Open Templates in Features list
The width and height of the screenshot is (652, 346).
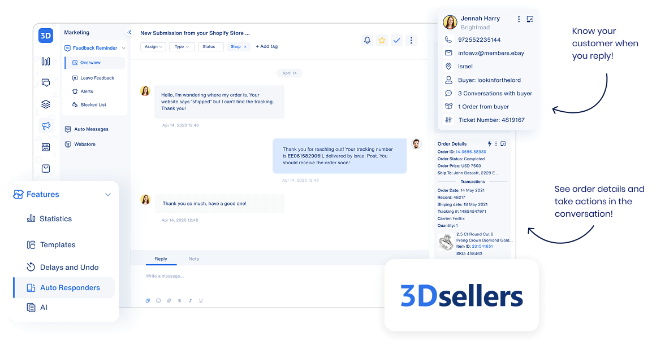tap(51, 245)
